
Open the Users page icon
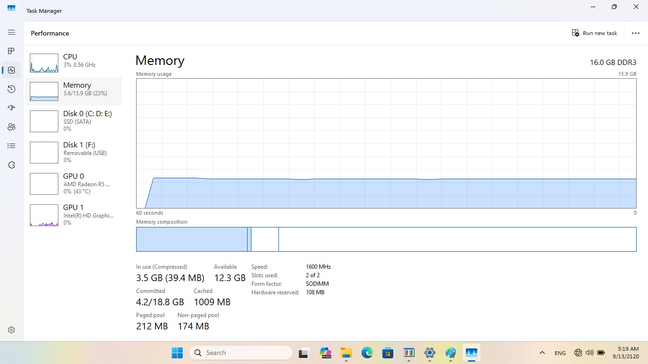(11, 127)
